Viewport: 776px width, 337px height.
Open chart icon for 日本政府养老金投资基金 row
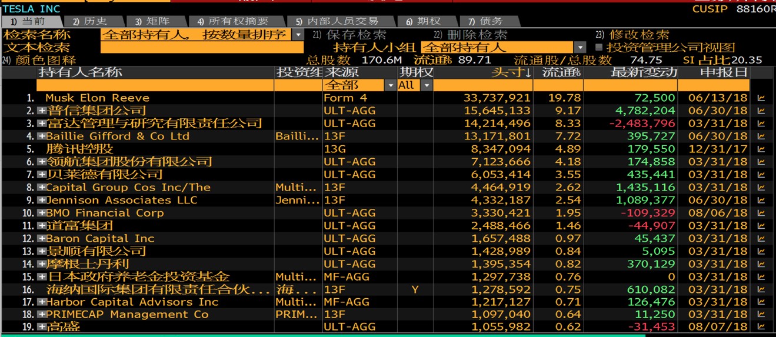coord(761,277)
